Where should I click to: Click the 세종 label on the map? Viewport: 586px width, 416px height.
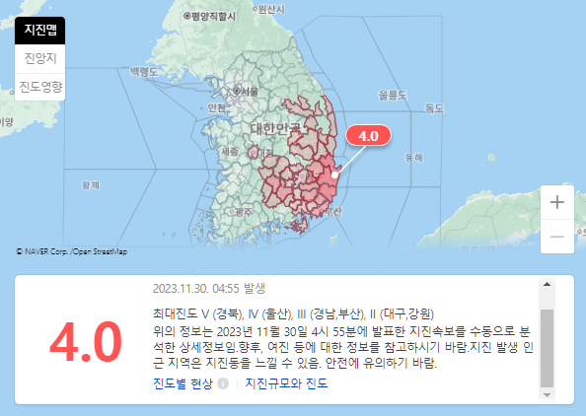coord(230,151)
